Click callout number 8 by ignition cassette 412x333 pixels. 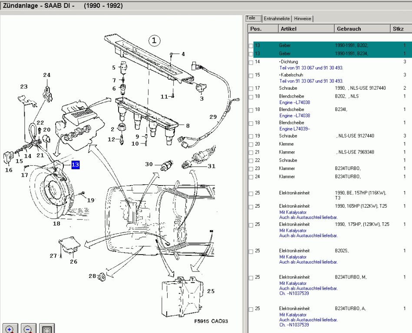[188, 126]
